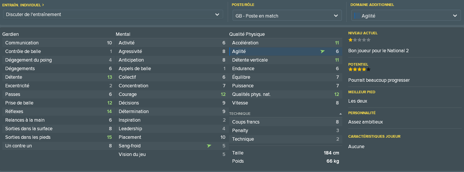Click the Assez ambitieux personality text
The image size is (464, 172).
click(x=366, y=122)
